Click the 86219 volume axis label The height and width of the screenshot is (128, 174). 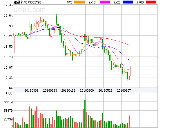tap(8, 102)
